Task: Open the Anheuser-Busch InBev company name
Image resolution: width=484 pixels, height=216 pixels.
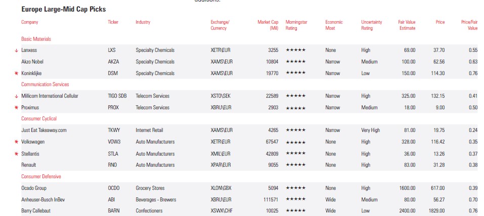Action: 43,199
